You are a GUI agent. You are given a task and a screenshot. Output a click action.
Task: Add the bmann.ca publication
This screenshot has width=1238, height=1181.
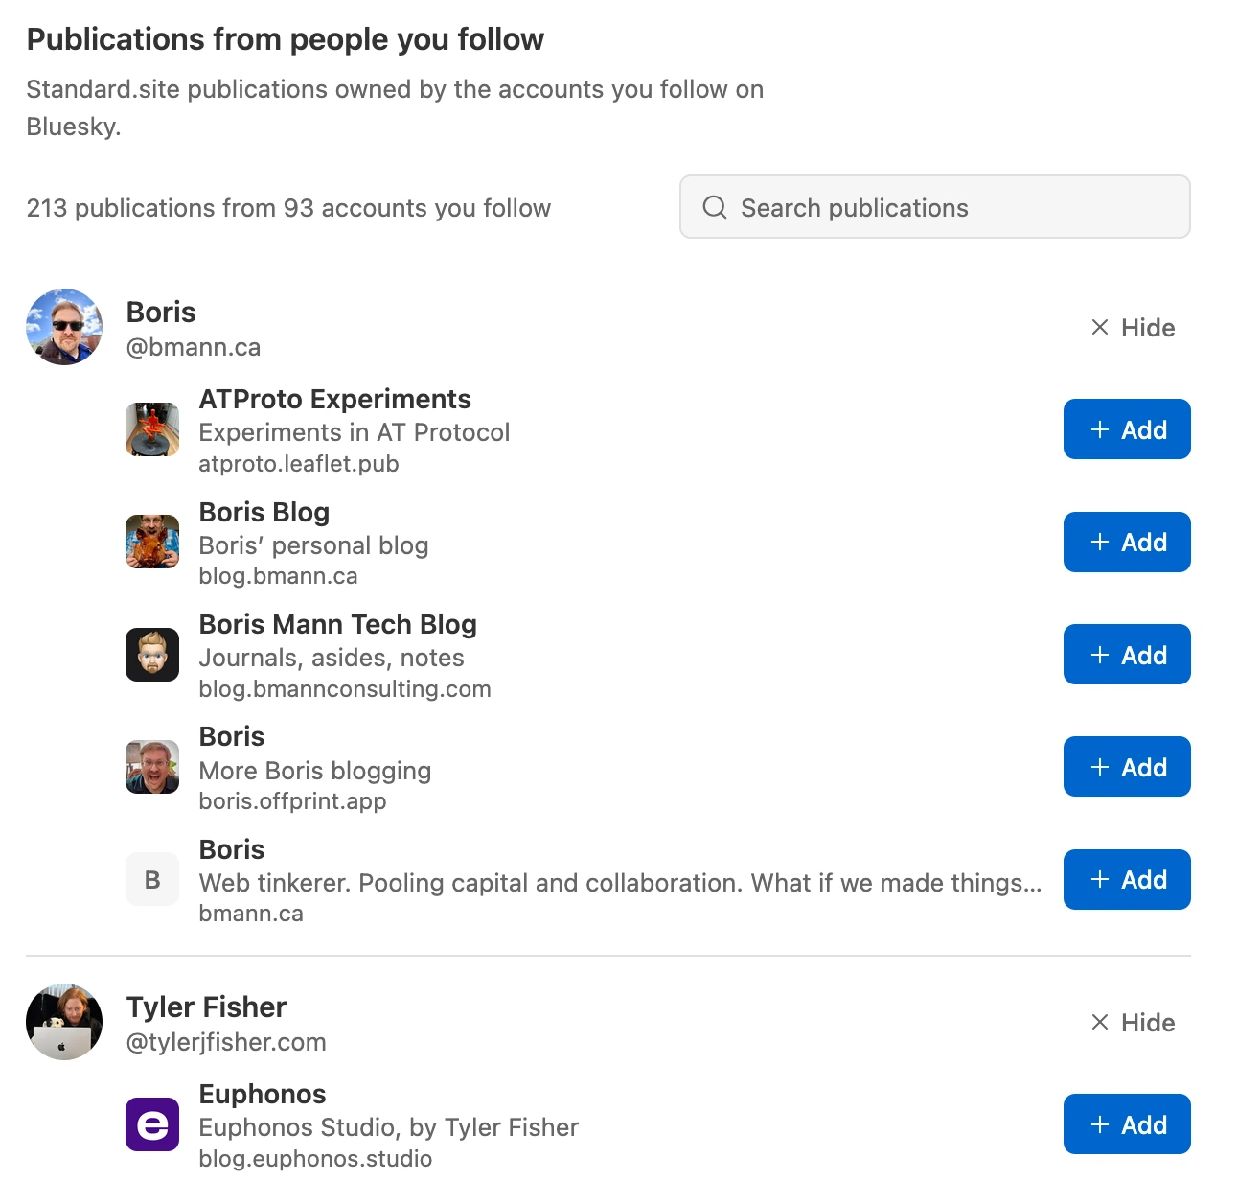click(x=1127, y=879)
